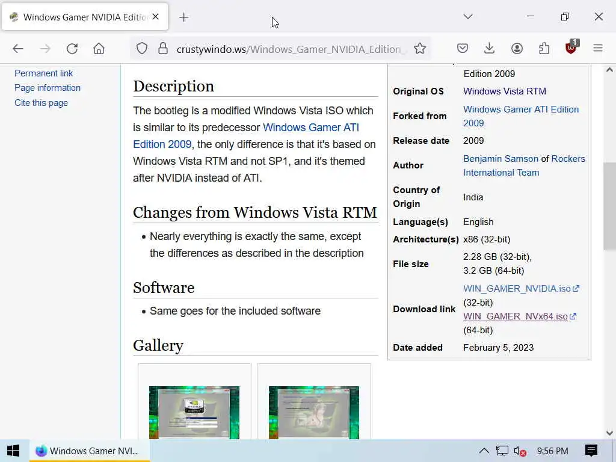This screenshot has width=616, height=462.
Task: Click the Gallery section heading
Action: pos(158,345)
